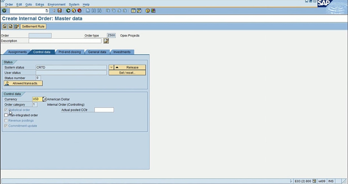348x184 pixels.
Task: Click the Order type field Z500
Action: 111,36
